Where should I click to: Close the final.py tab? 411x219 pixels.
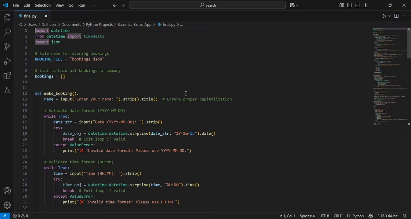[46, 16]
